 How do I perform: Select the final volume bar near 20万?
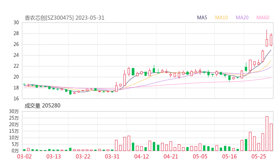271,137
